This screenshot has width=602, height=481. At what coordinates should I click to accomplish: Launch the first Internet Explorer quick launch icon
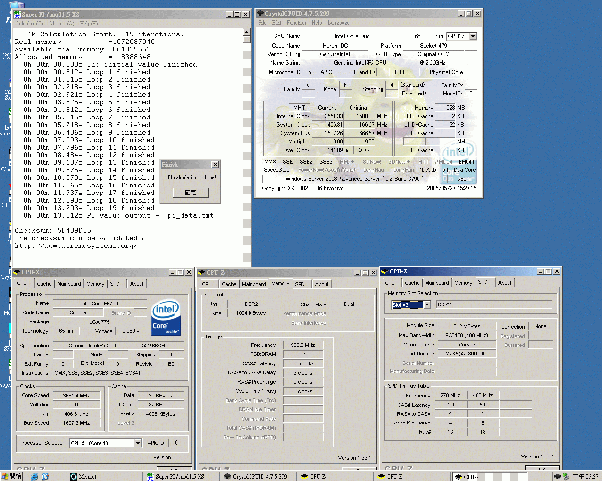(x=34, y=477)
